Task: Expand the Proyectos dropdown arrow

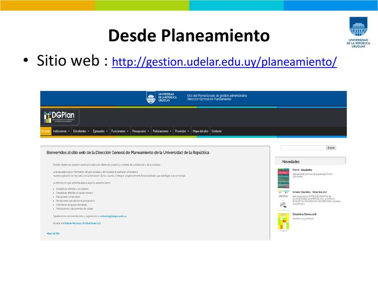Action: pyautogui.click(x=188, y=131)
